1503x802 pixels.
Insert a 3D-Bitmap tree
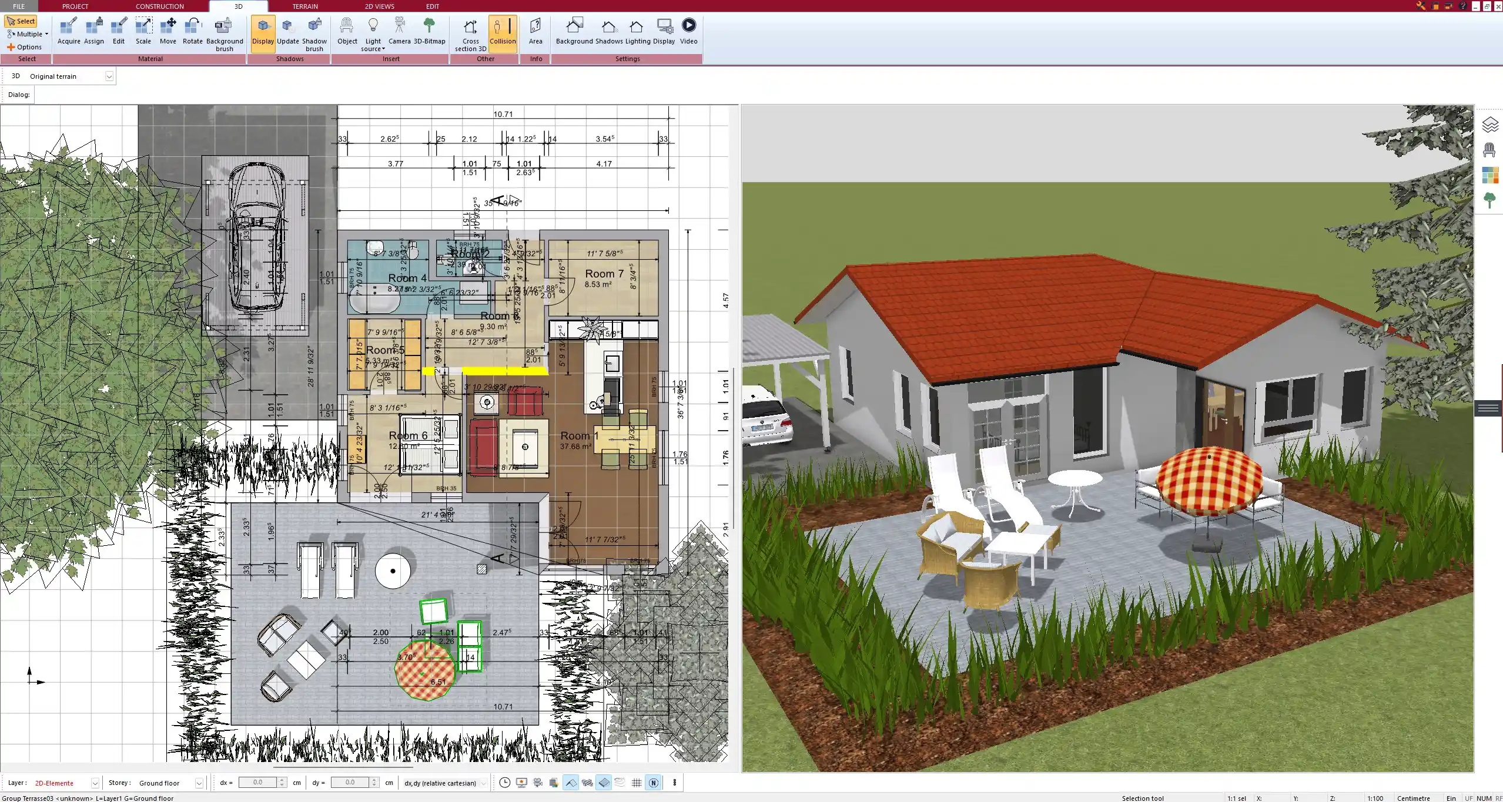[430, 31]
